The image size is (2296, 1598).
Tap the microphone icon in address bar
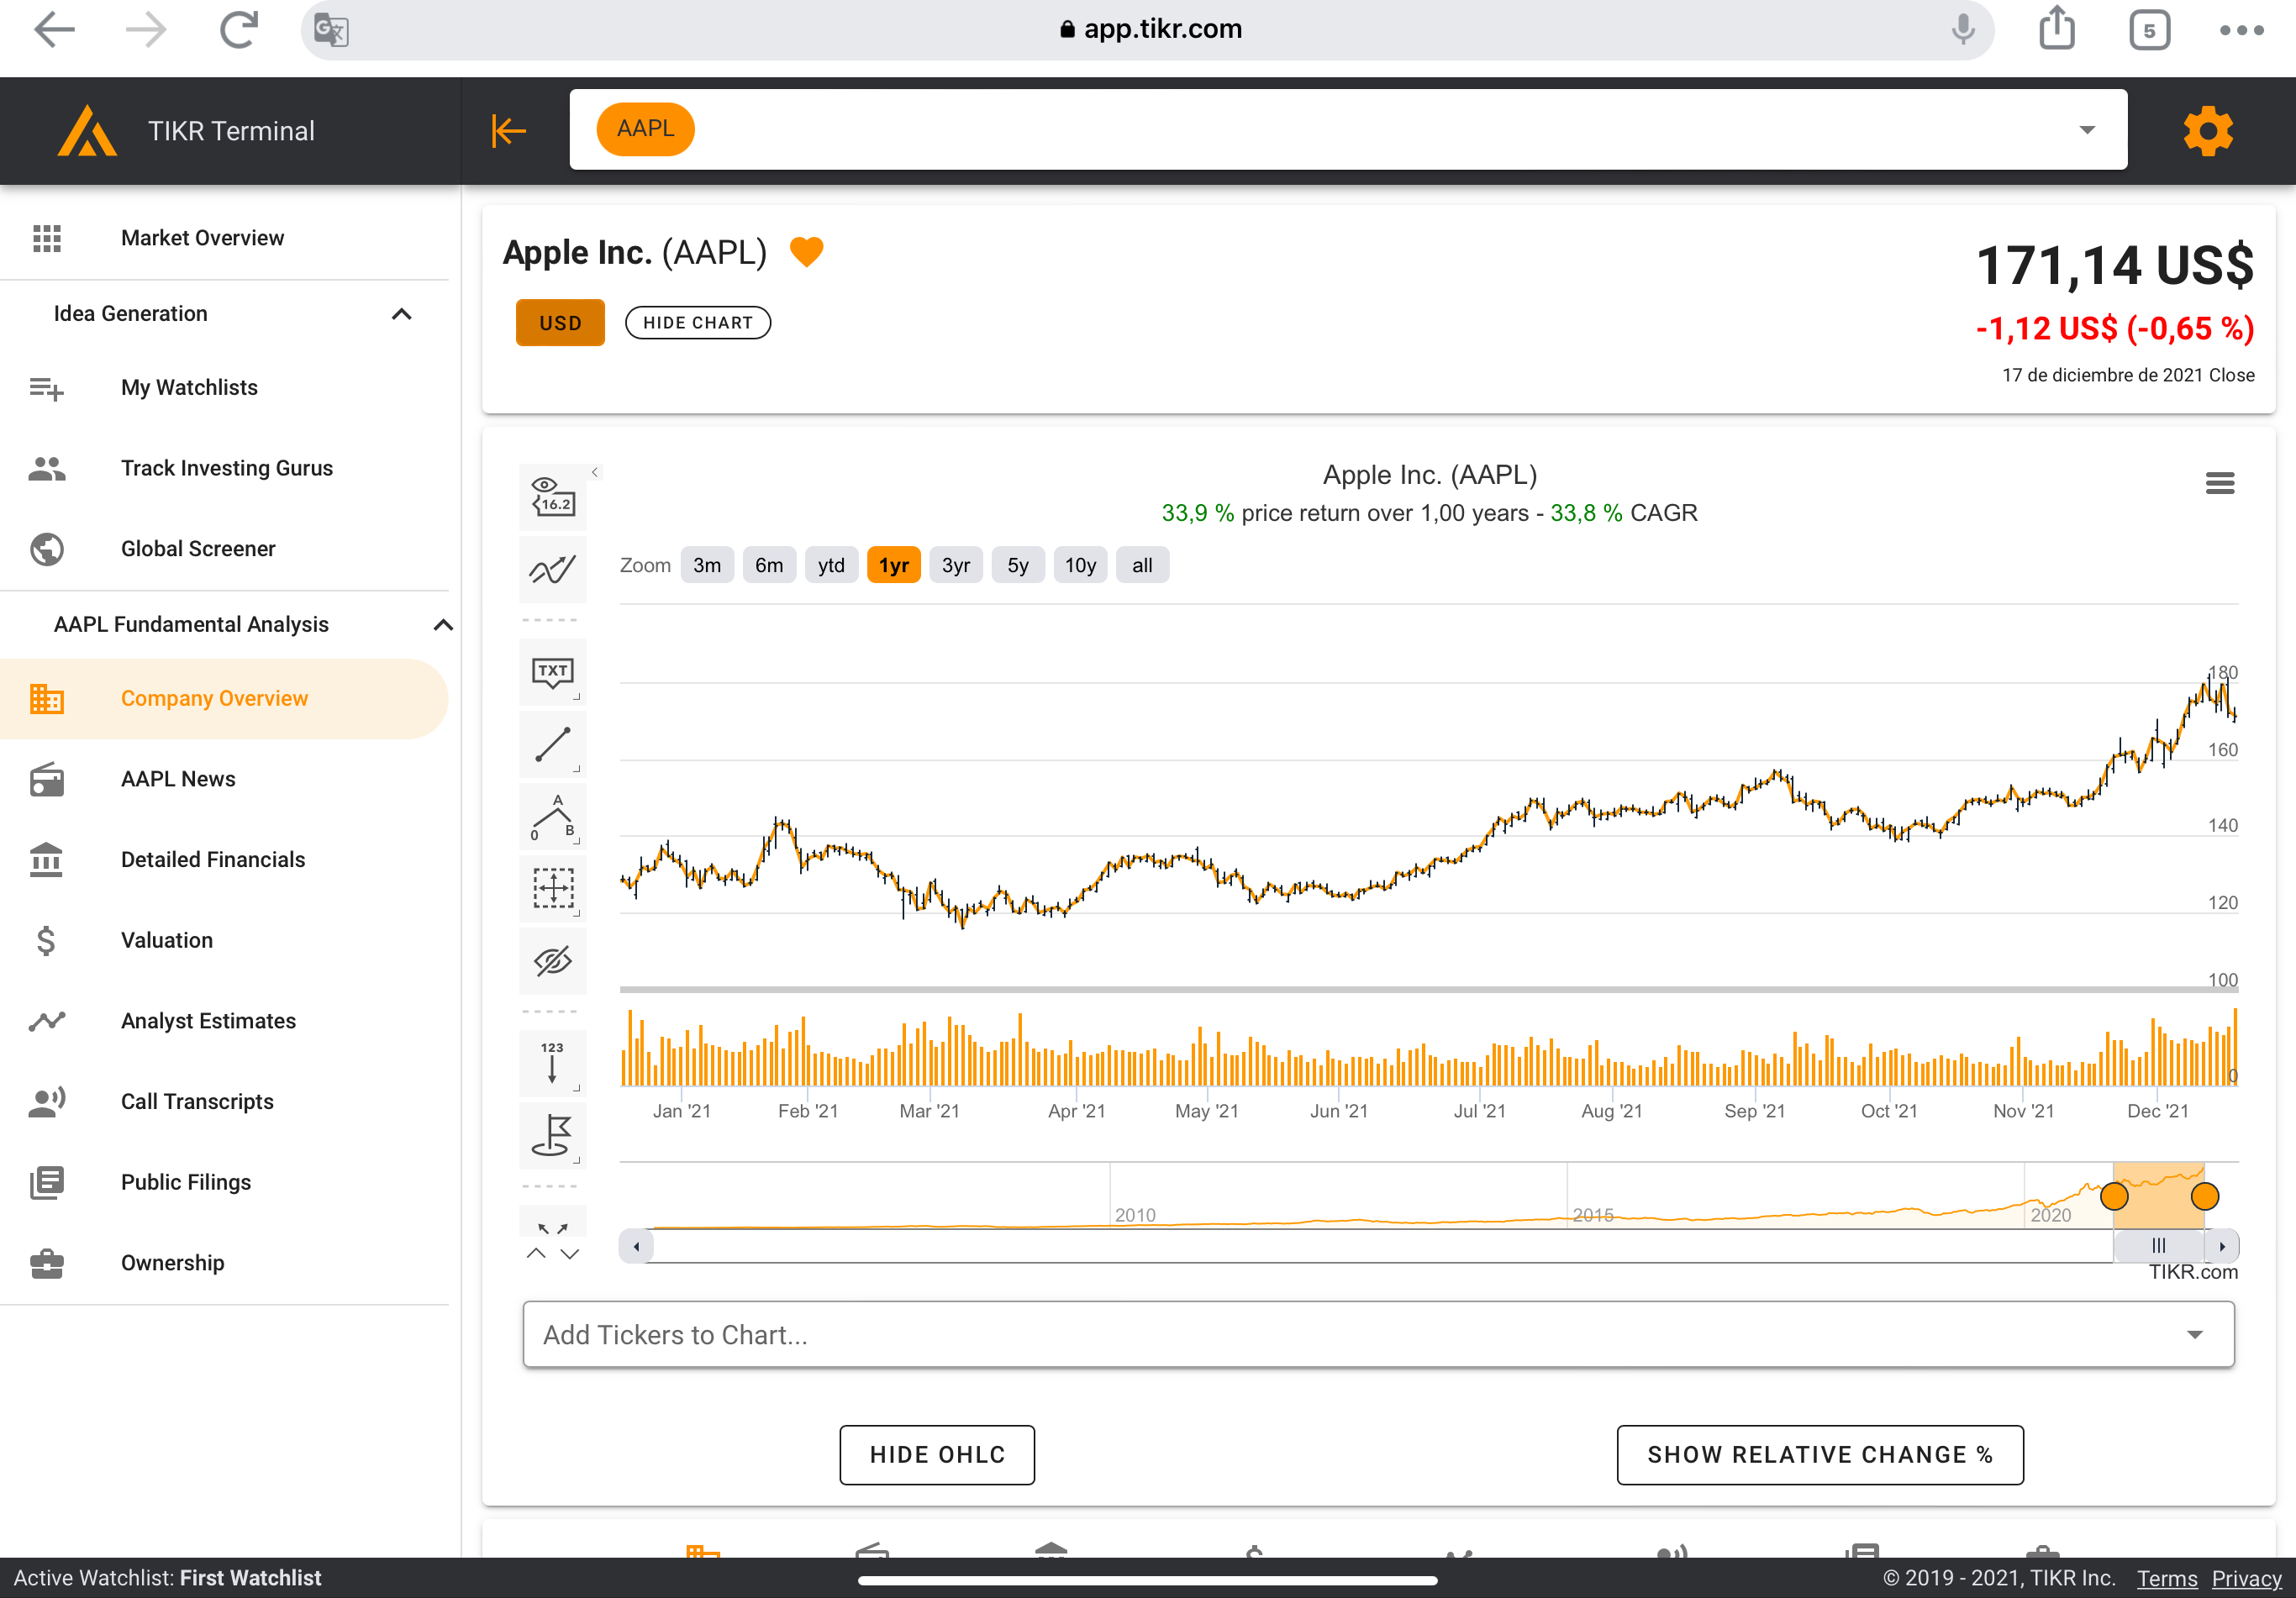coord(1963,29)
